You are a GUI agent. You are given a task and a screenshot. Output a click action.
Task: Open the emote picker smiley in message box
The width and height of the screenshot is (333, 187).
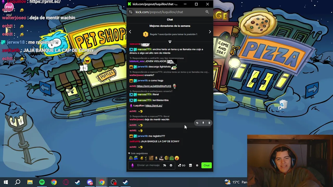coord(171,165)
